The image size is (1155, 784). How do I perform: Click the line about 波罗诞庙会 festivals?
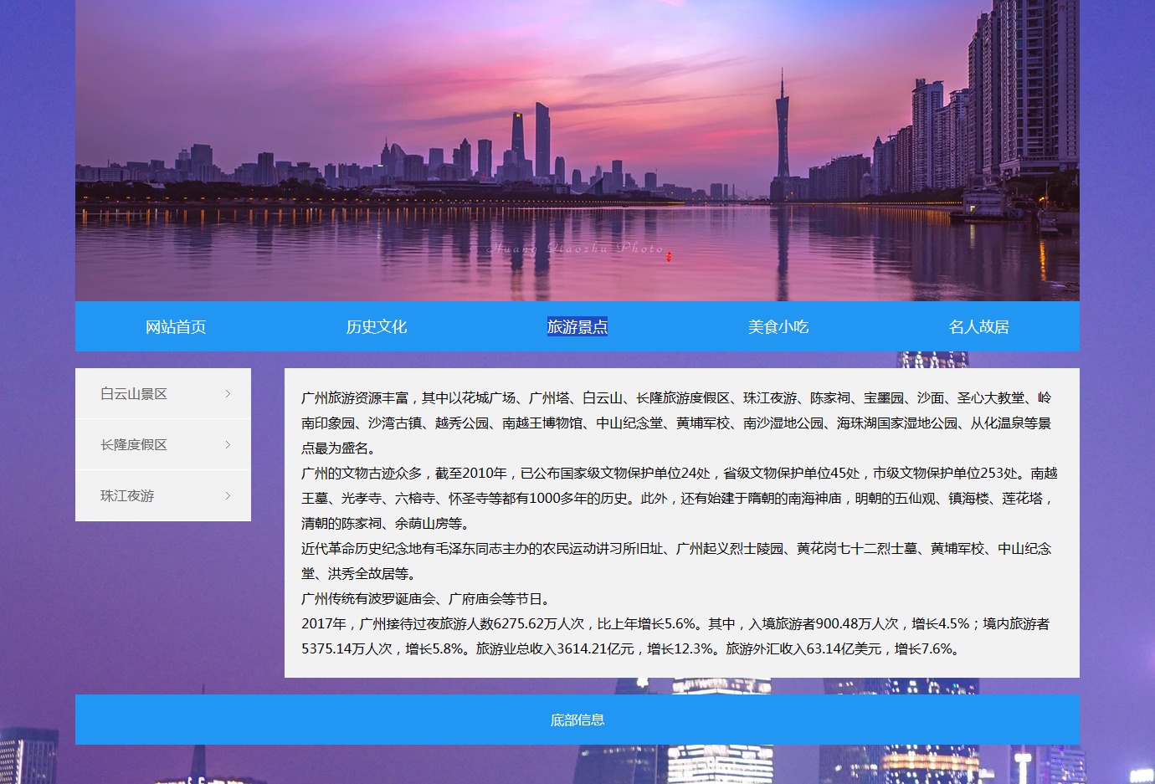427,598
